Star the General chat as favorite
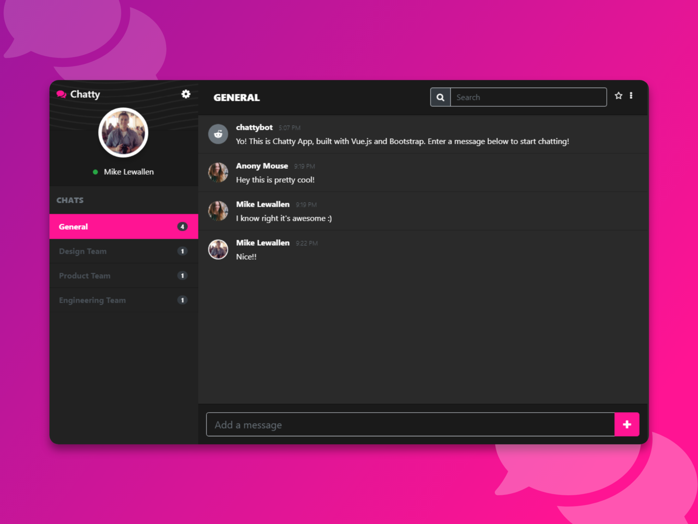The height and width of the screenshot is (524, 698). [x=619, y=96]
